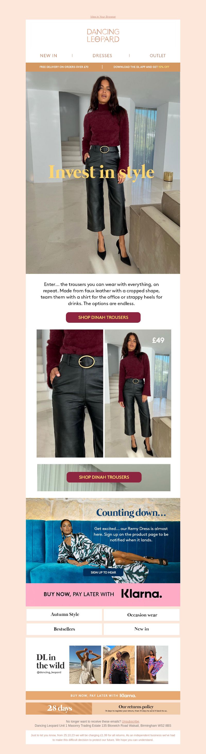This screenshot has height=754, width=206.
Task: Open the Autumn Style category
Action: pos(64,615)
